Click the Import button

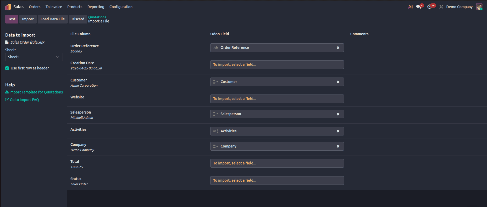click(28, 19)
